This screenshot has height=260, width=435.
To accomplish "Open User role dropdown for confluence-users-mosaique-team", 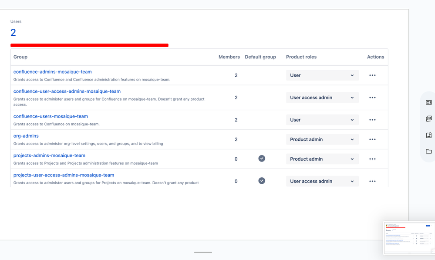I will click(322, 120).
